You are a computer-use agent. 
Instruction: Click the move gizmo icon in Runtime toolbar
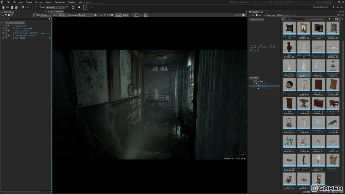pyautogui.click(x=102, y=15)
